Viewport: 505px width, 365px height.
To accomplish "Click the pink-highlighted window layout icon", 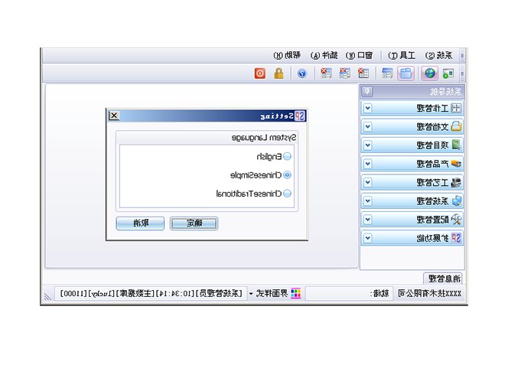I will click(x=407, y=73).
